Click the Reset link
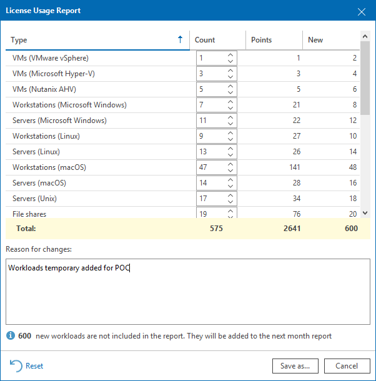Screen dimensions: 376x381 click(26, 366)
